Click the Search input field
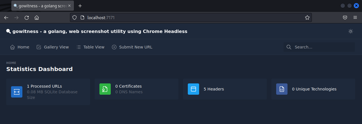The image size is (362, 124). tap(319, 47)
